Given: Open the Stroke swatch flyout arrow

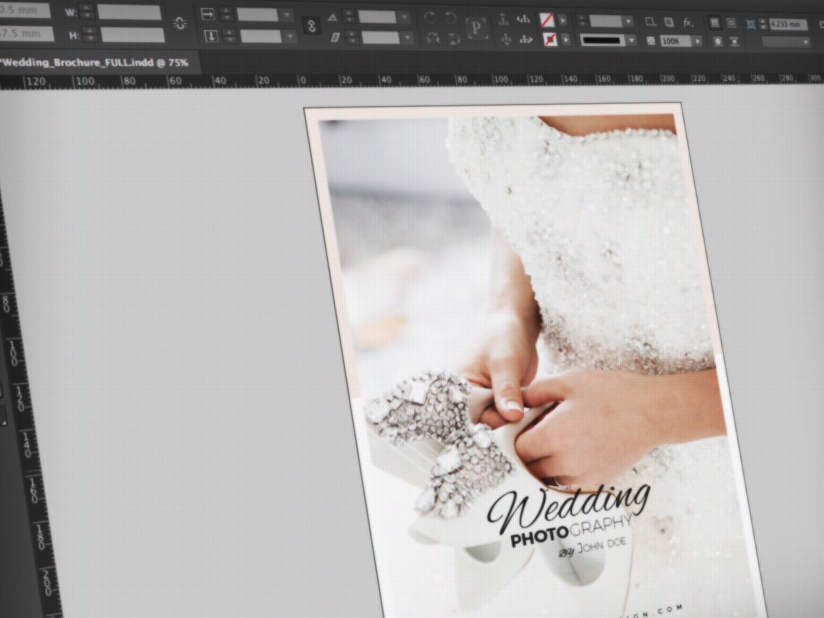Looking at the screenshot, I should 566,40.
